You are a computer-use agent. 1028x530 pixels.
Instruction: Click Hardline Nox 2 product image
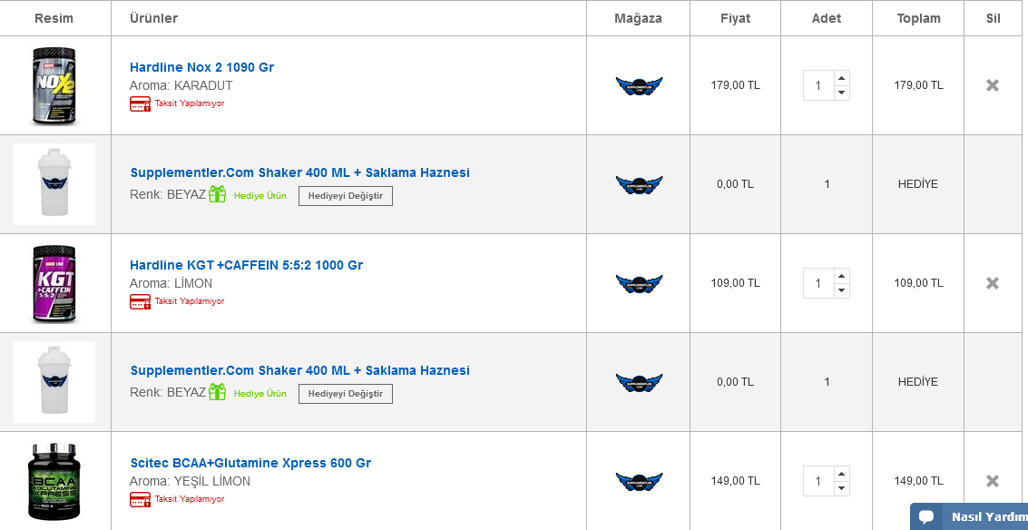pos(54,86)
